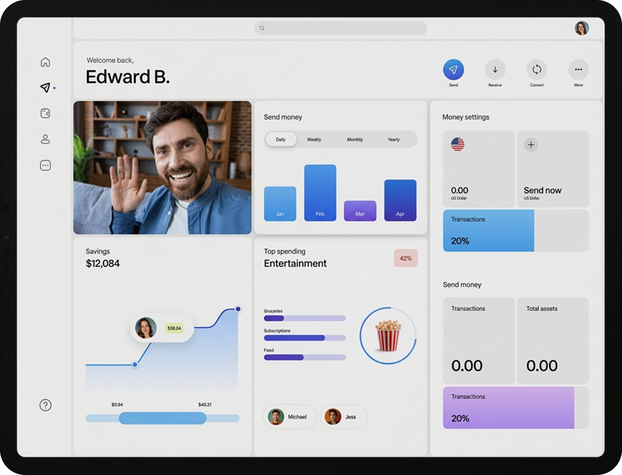Open the Profile section in the sidebar
Image resolution: width=622 pixels, height=475 pixels.
point(45,139)
